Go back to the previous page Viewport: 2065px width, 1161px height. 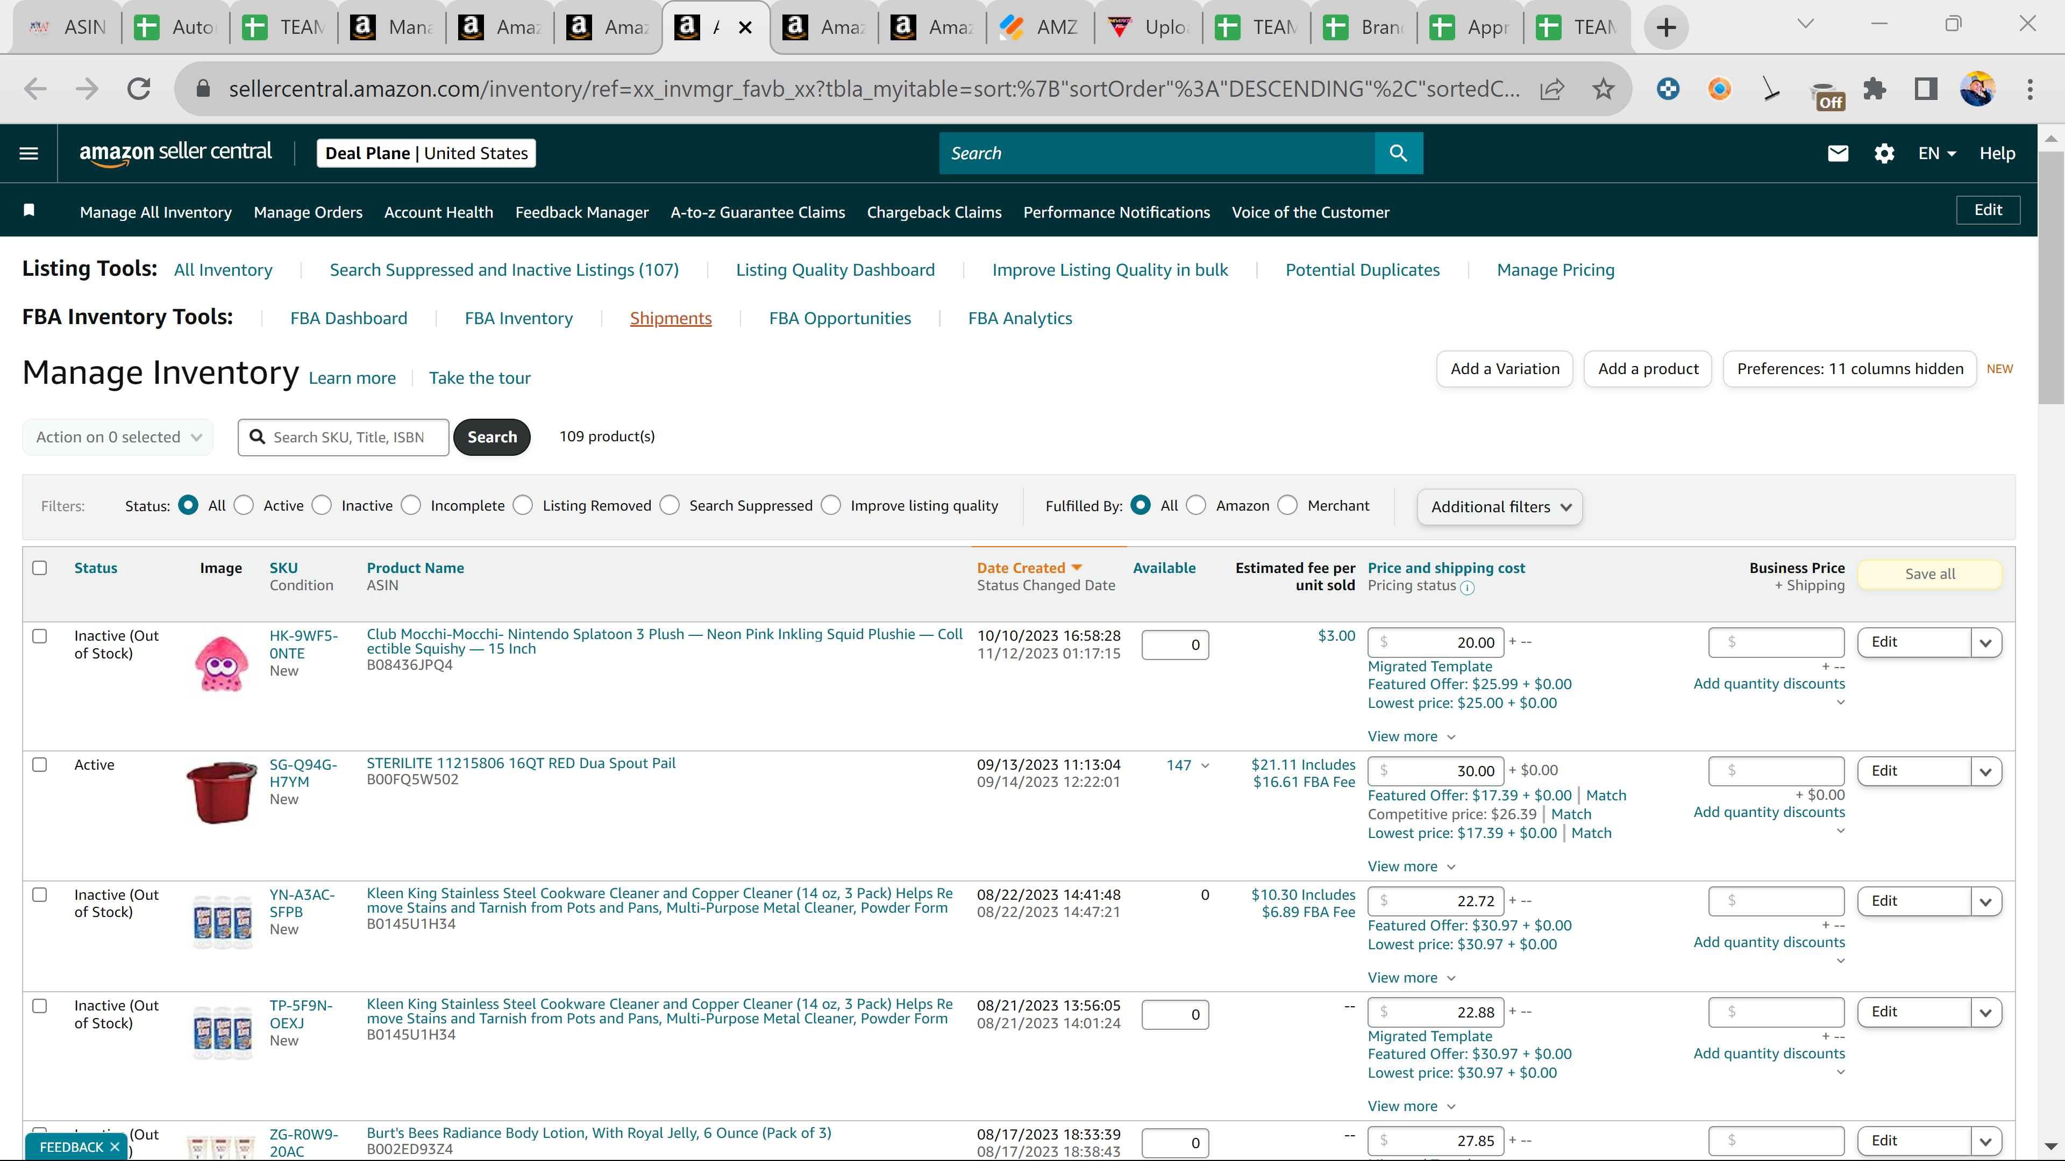(35, 88)
